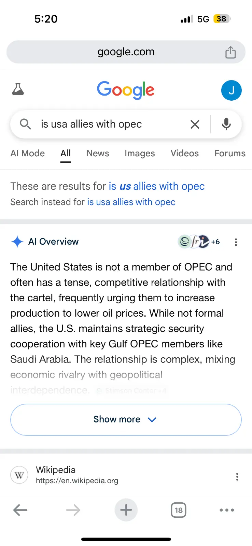Switch to the News tab
The height and width of the screenshot is (546, 252).
(x=98, y=154)
